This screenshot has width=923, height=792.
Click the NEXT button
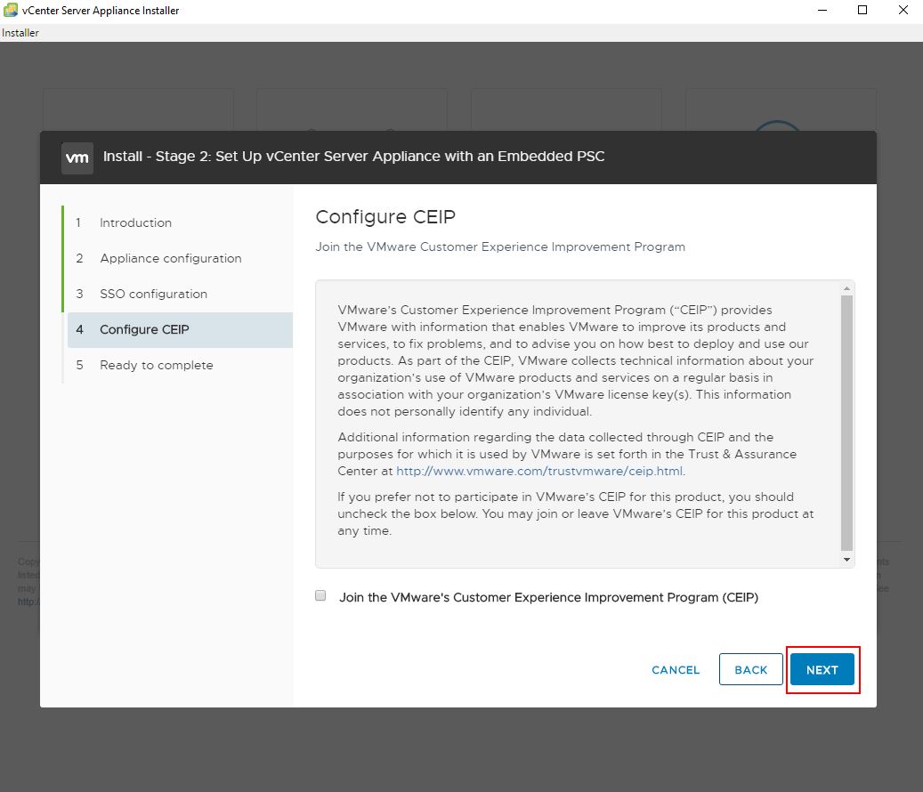(x=822, y=669)
